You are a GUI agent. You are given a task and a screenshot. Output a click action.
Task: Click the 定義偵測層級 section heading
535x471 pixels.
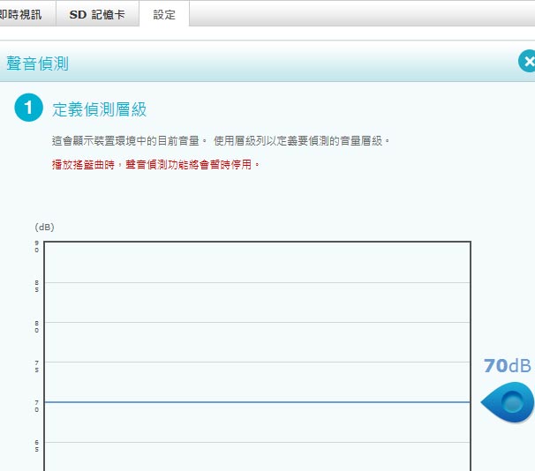point(99,109)
